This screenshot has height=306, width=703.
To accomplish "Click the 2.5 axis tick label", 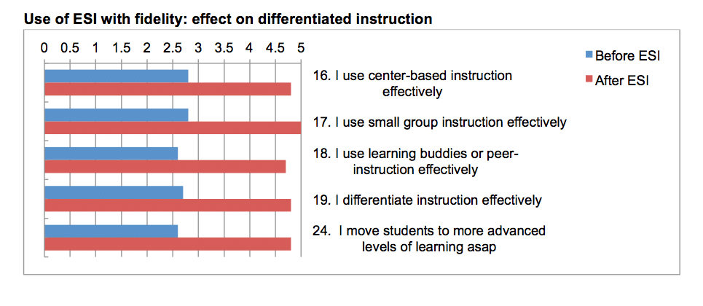I will click(173, 48).
